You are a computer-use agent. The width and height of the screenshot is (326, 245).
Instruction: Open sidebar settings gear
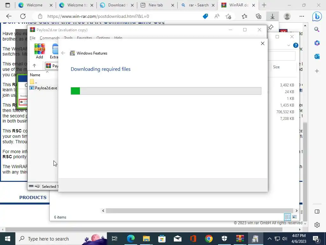pyautogui.click(x=317, y=225)
